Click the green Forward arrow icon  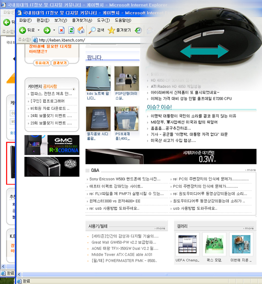click(47, 30)
